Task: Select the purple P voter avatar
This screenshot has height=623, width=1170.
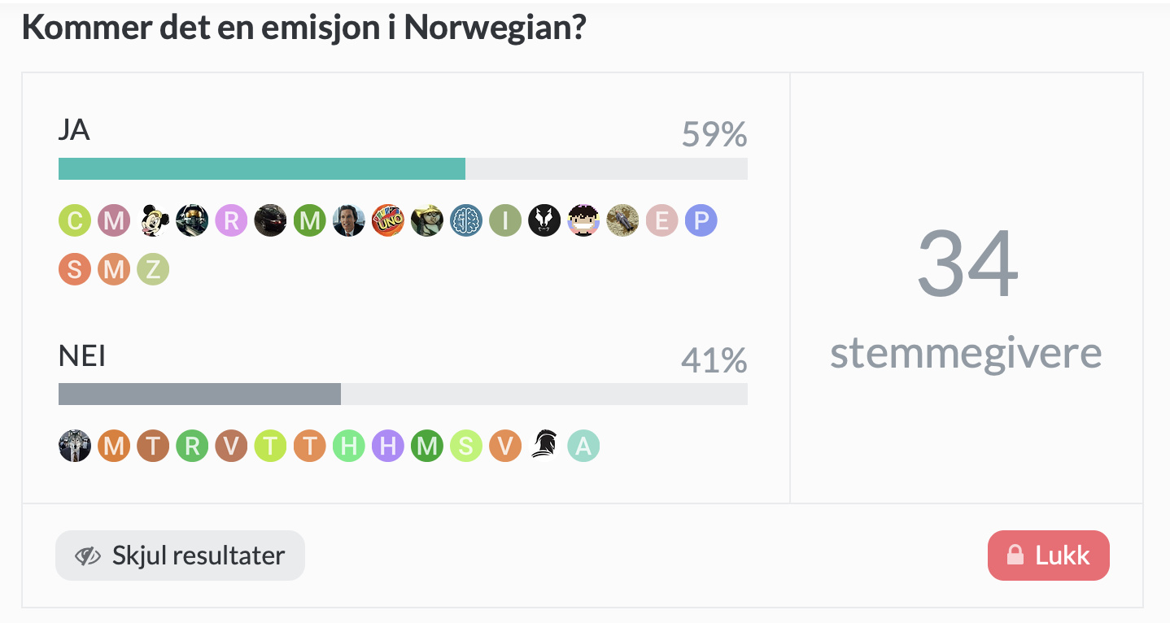Action: (x=701, y=220)
